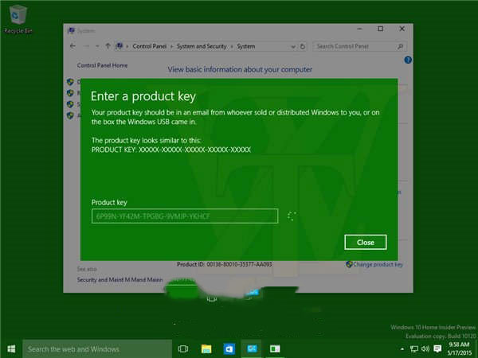Click the help question mark icon
The height and width of the screenshot is (358, 478).
408,60
